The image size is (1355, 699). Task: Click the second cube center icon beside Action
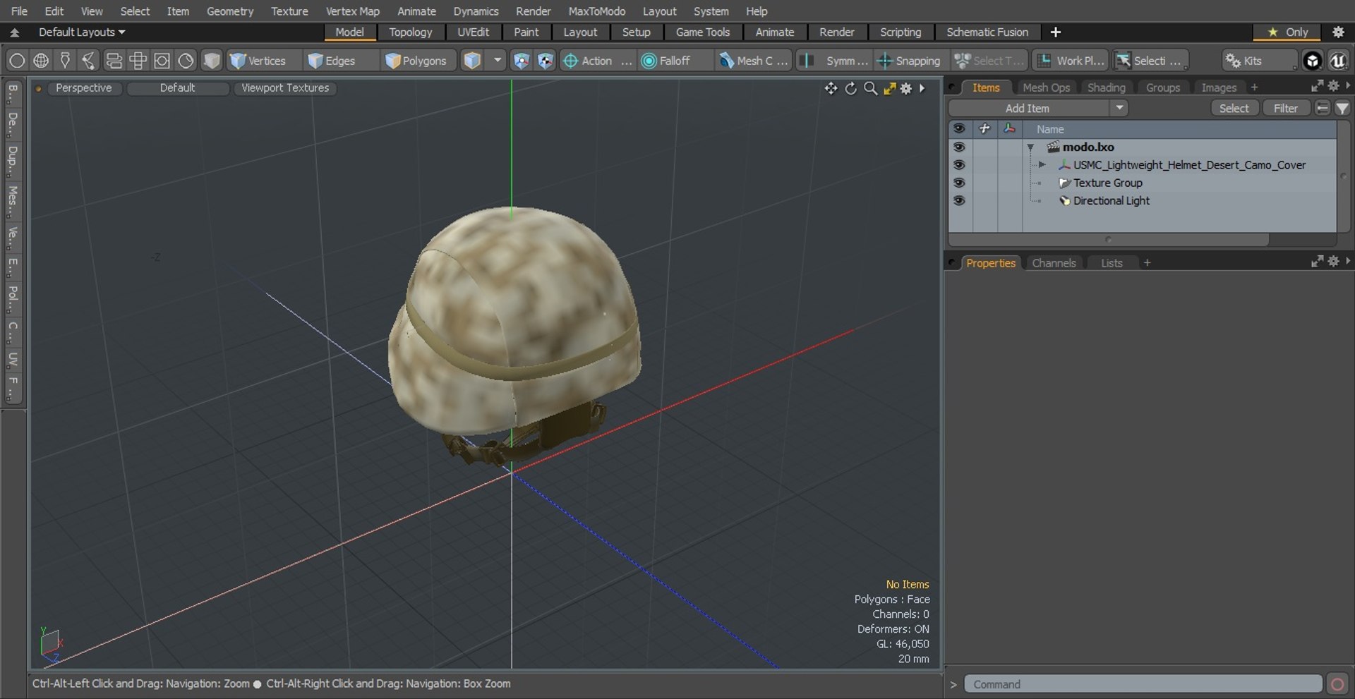point(546,61)
